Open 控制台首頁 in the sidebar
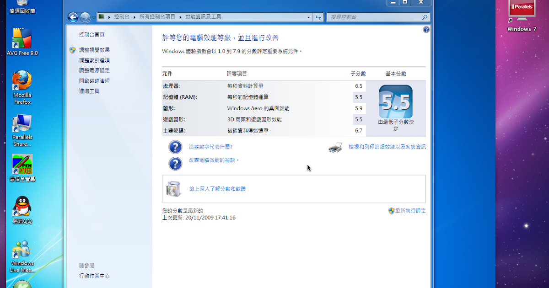 click(91, 34)
